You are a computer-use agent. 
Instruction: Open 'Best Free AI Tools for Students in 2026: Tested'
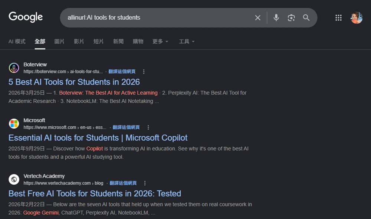click(x=95, y=193)
